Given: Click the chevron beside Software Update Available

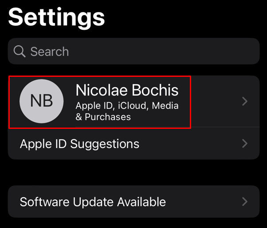Looking at the screenshot, I should click(245, 201).
